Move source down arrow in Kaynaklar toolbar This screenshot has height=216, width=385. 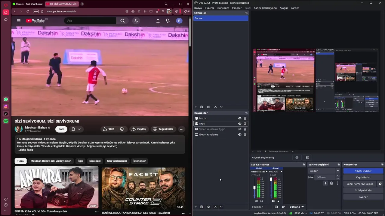coord(221,207)
